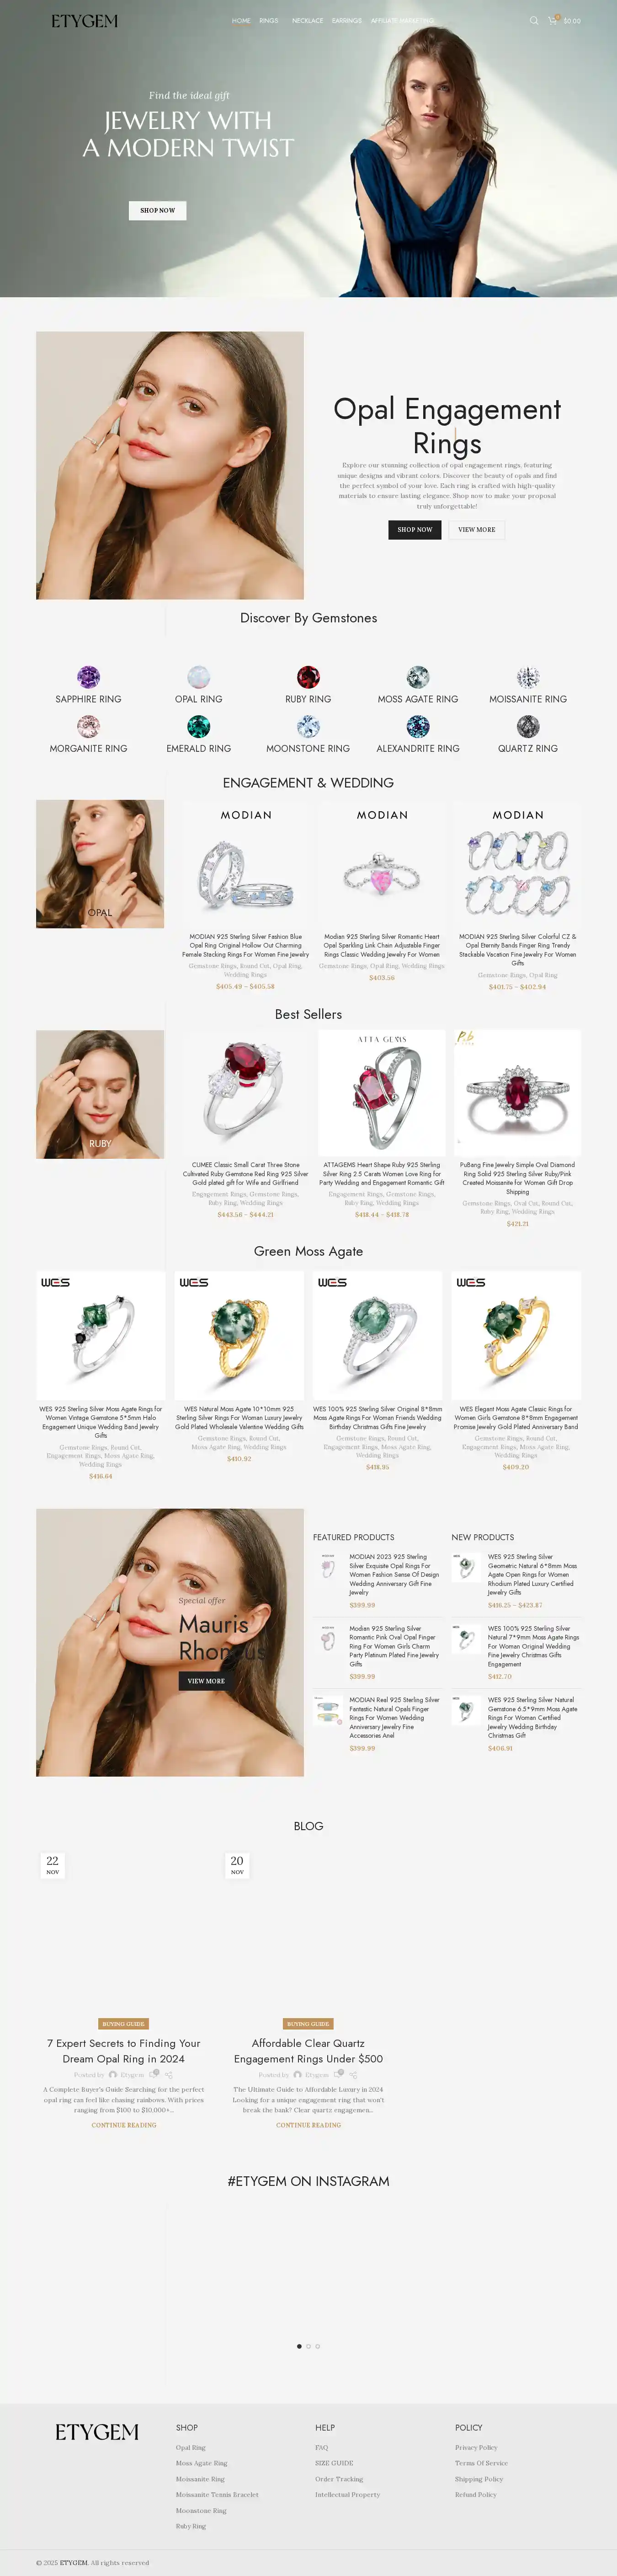Image resolution: width=617 pixels, height=2576 pixels.
Task: Select the first Instagram carousel dot
Action: (299, 2346)
